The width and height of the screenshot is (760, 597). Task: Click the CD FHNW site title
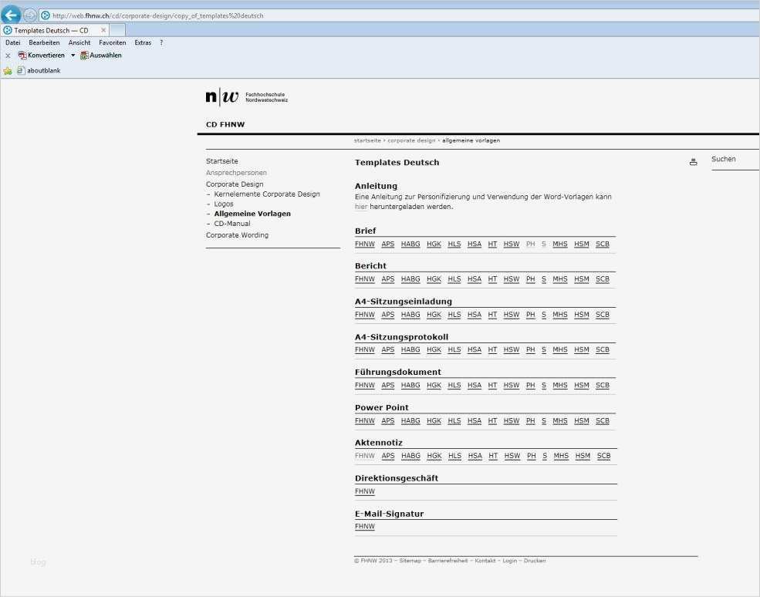point(225,124)
